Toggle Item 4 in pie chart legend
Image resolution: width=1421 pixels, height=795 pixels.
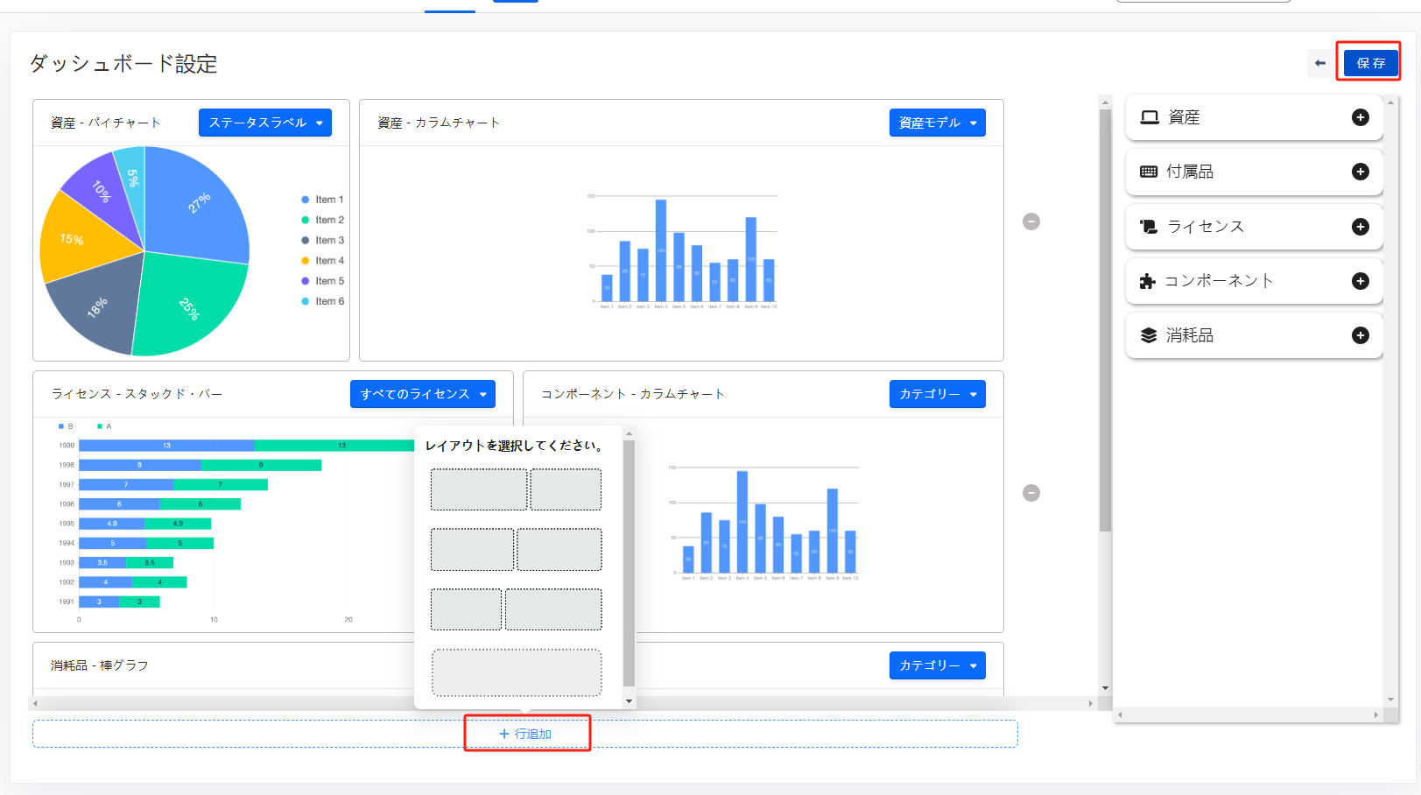[323, 260]
